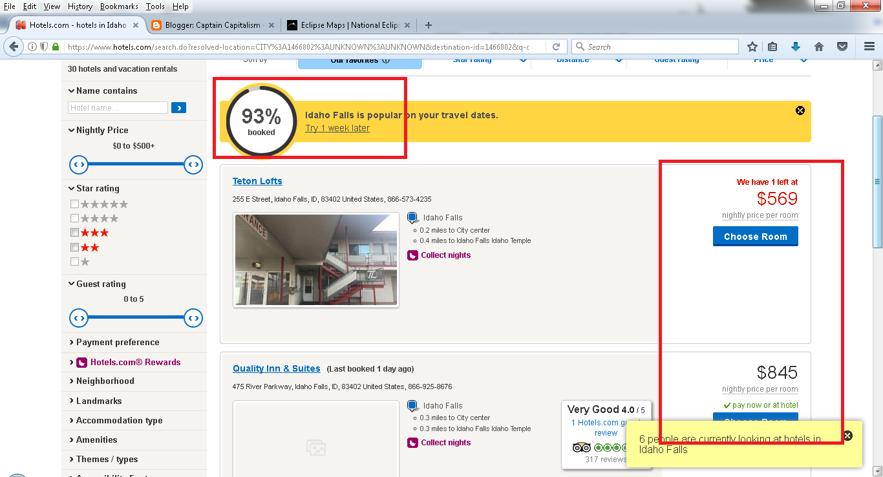Submit hotel name search arrow button

pos(179,108)
